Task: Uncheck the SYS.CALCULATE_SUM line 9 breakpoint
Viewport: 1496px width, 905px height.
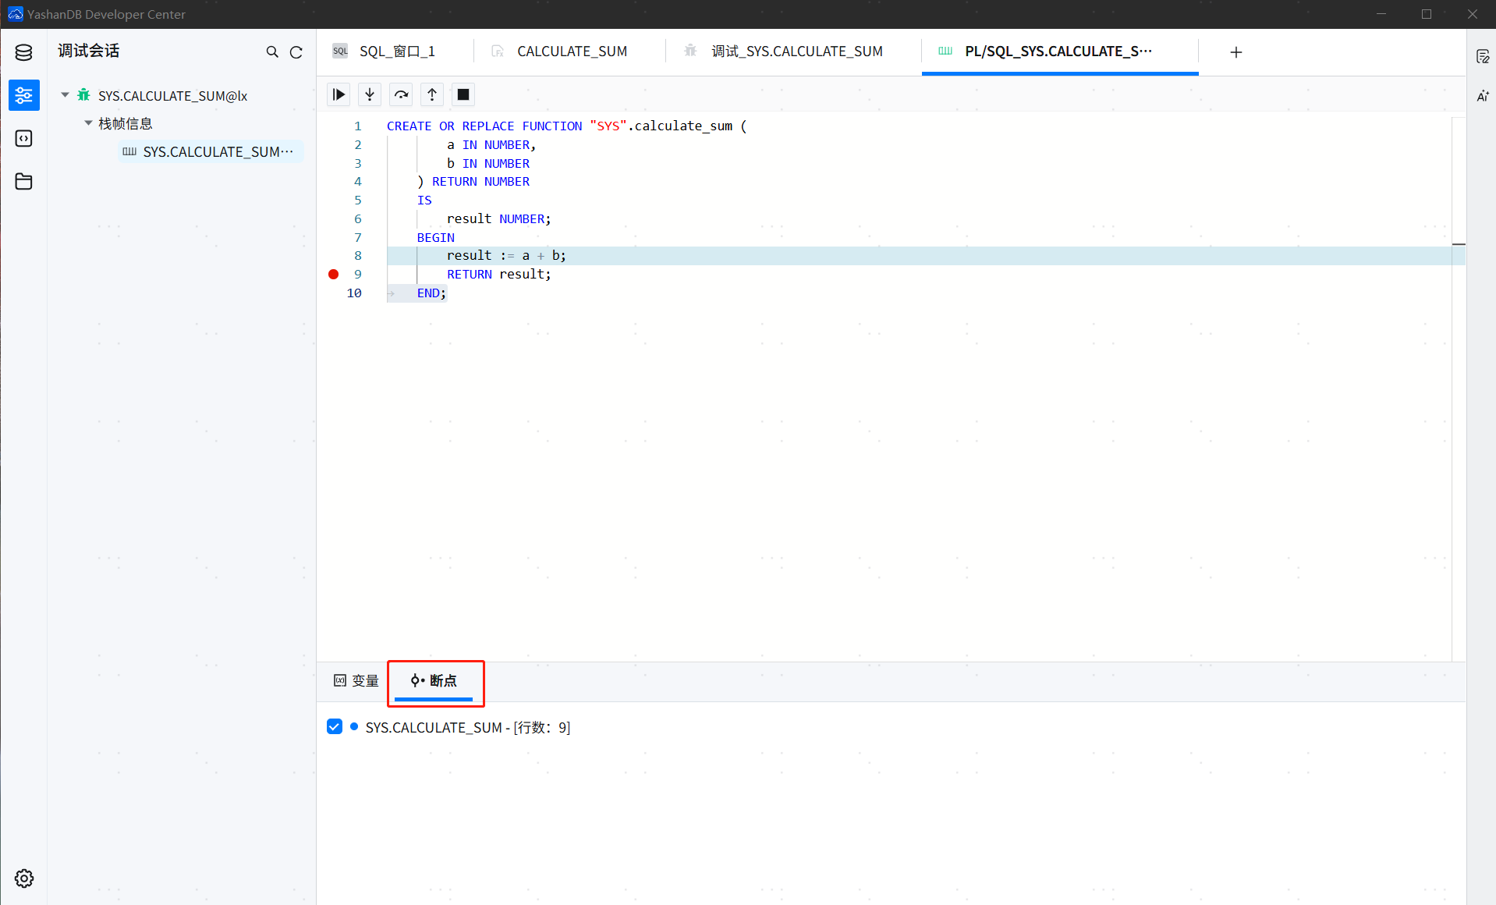Action: 335,727
